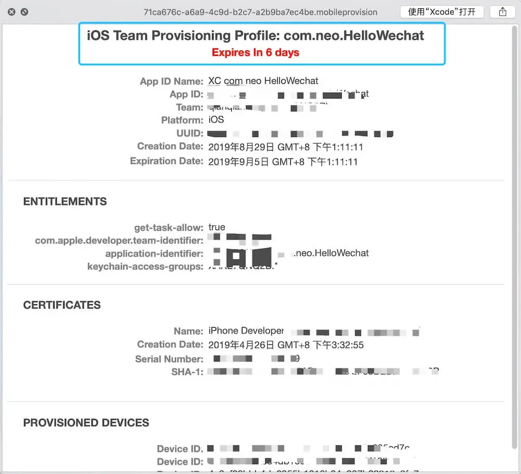Image resolution: width=521 pixels, height=474 pixels.
Task: Select certificate Creation Date 2019年4月26日
Action: coord(286,345)
